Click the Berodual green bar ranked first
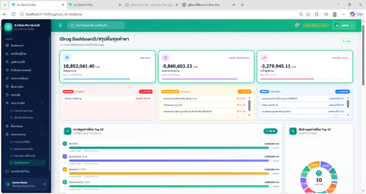Viewport: 366px width, 194px height. click(169, 148)
